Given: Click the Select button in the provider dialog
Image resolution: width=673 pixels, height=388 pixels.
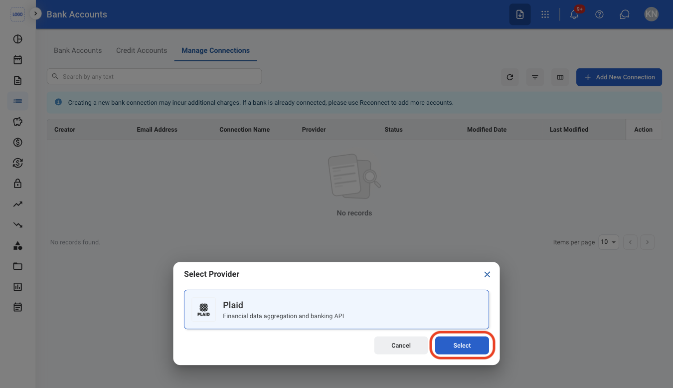Looking at the screenshot, I should (x=462, y=345).
